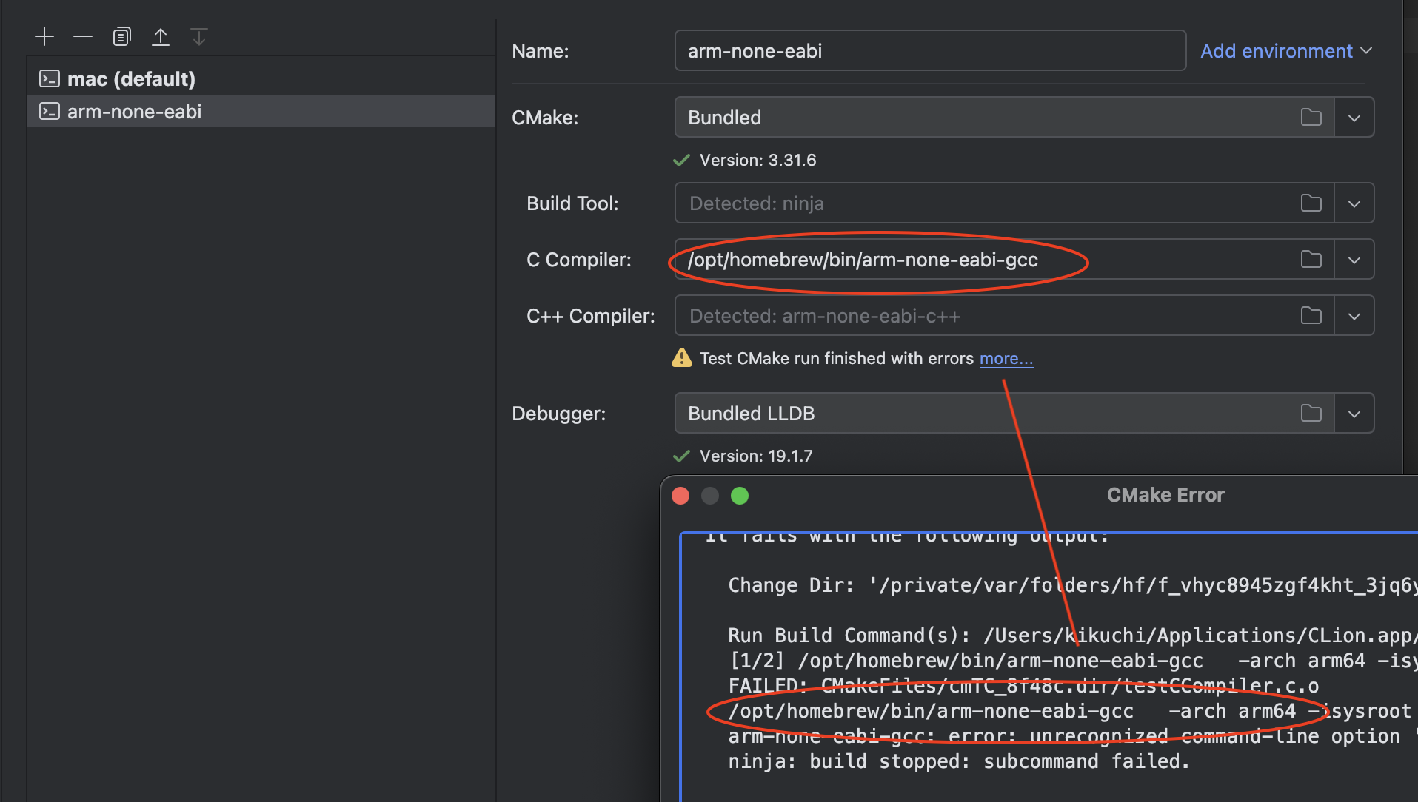The height and width of the screenshot is (802, 1418).
Task: Click the 'FAILED: CMakeFiles' line in output
Action: pyautogui.click(x=1023, y=686)
